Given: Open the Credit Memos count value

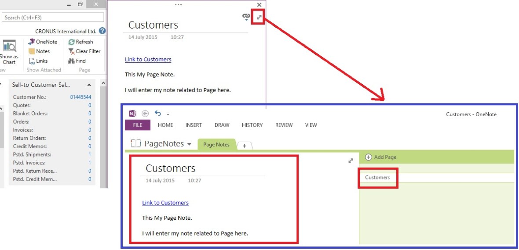Looking at the screenshot, I should (90, 146).
